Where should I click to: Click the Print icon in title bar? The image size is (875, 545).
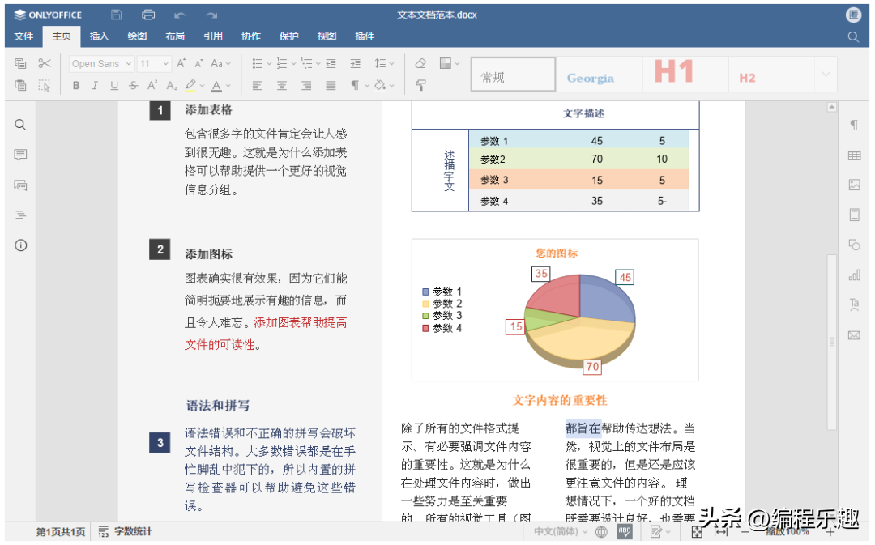point(148,15)
